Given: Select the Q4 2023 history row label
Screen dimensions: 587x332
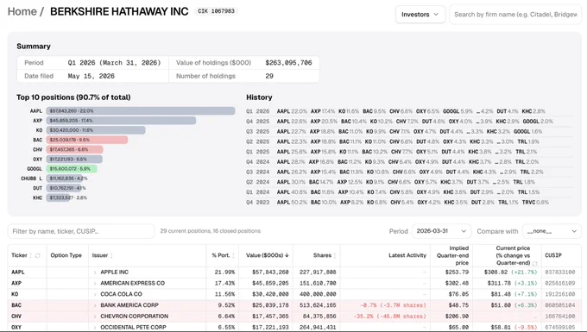Looking at the screenshot, I should [x=257, y=203].
